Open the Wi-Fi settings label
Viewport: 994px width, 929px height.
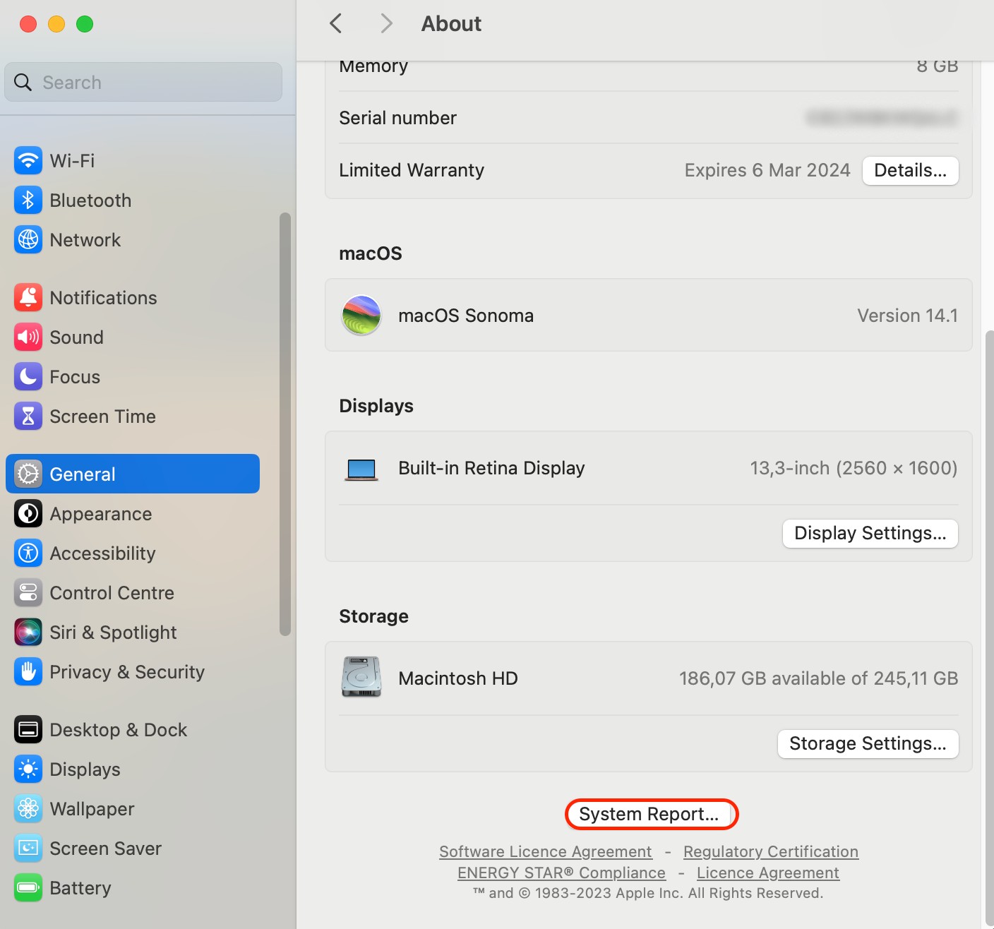pos(72,161)
